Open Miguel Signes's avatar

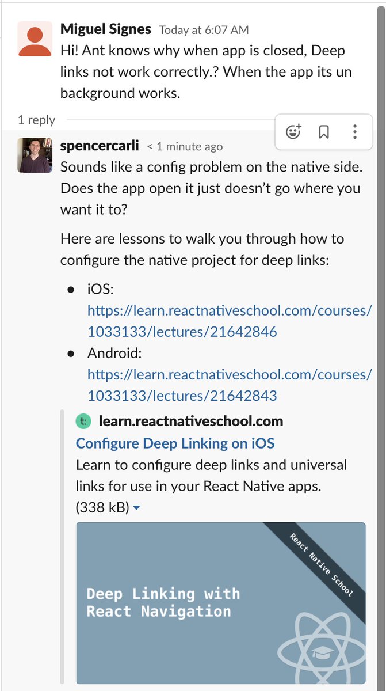point(36,39)
